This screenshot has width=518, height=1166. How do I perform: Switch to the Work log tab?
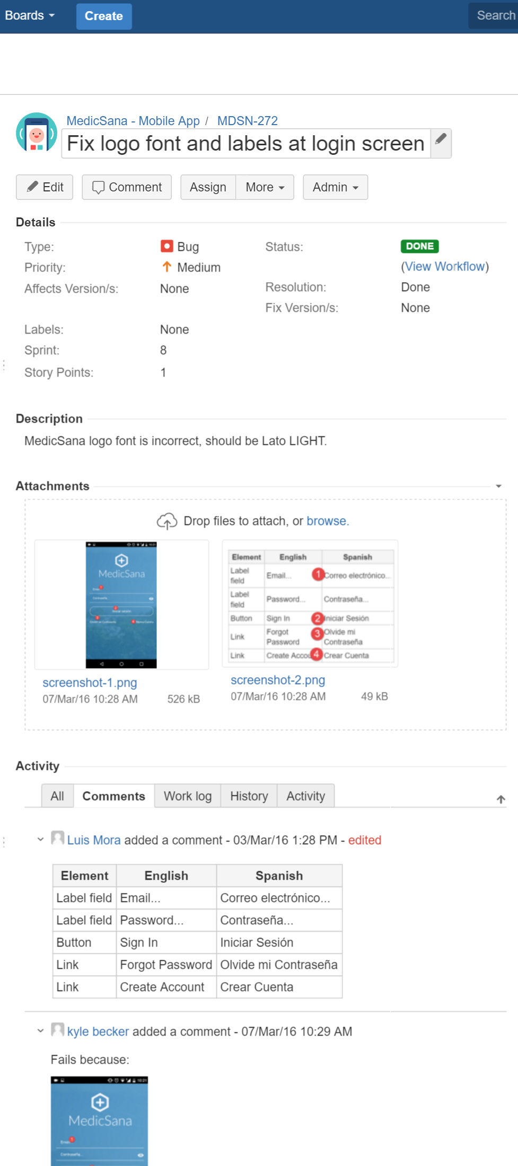point(187,796)
